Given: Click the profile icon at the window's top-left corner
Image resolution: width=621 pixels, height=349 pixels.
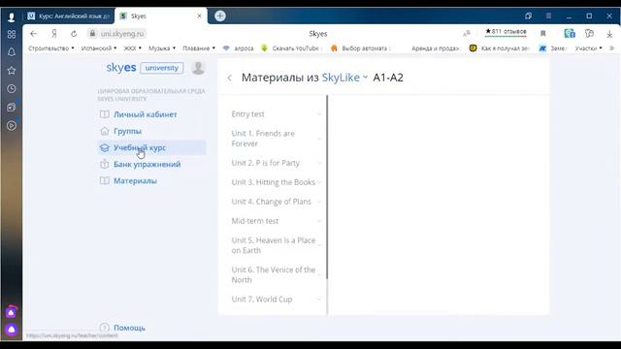Looking at the screenshot, I should point(12,16).
